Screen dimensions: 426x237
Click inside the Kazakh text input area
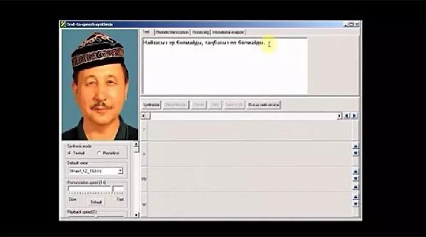pos(225,68)
